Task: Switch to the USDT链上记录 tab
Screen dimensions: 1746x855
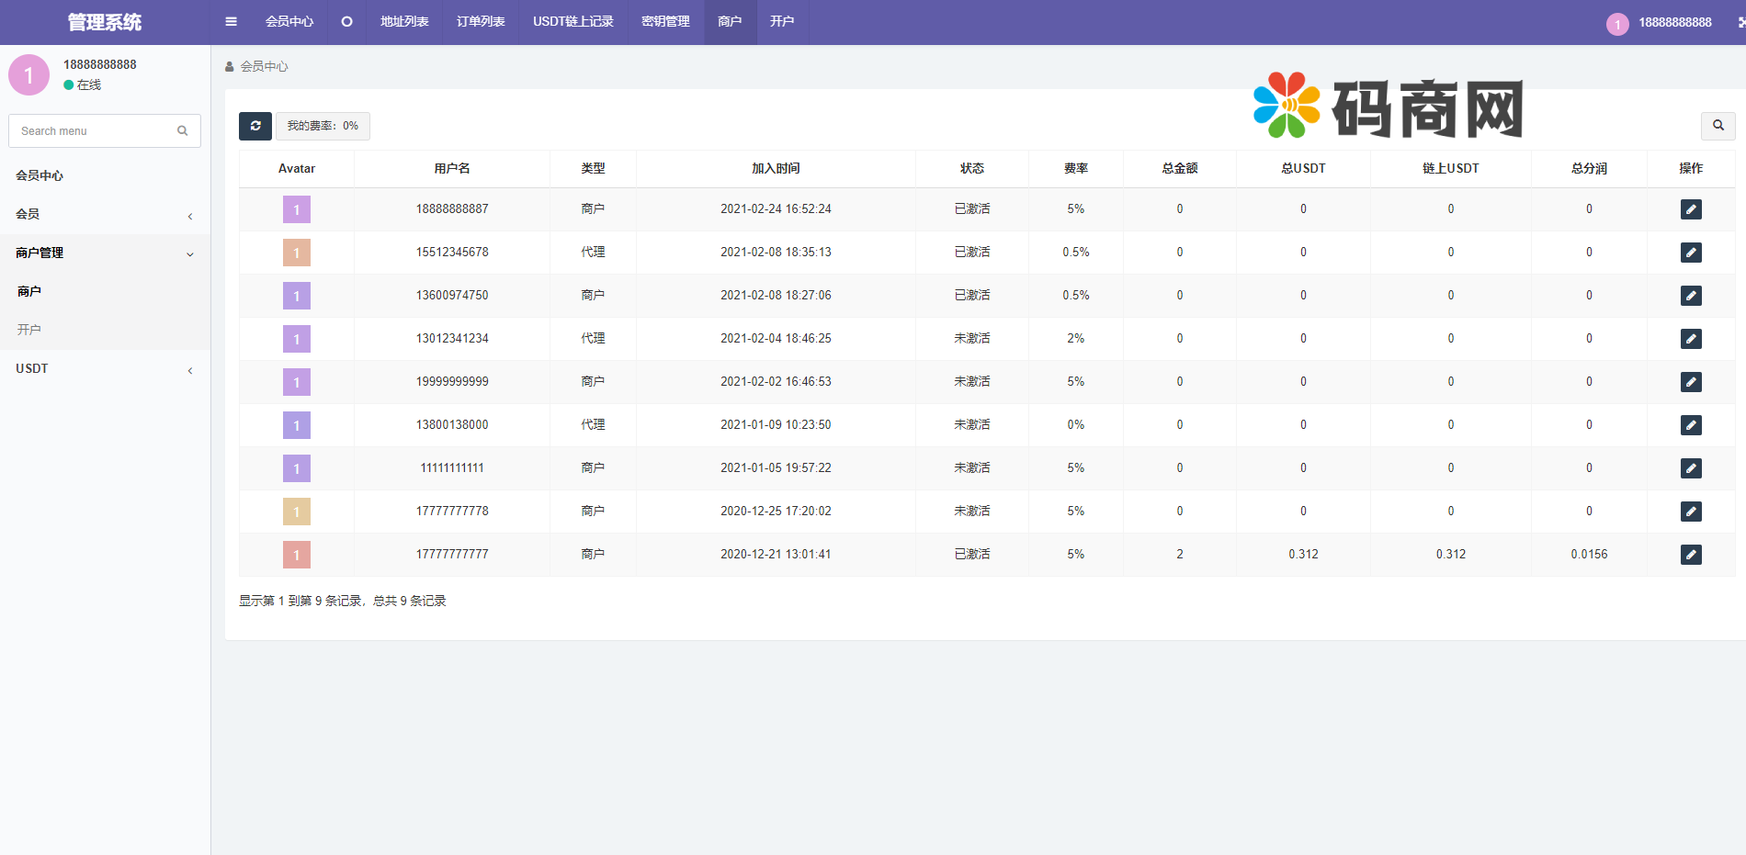Action: (x=573, y=22)
